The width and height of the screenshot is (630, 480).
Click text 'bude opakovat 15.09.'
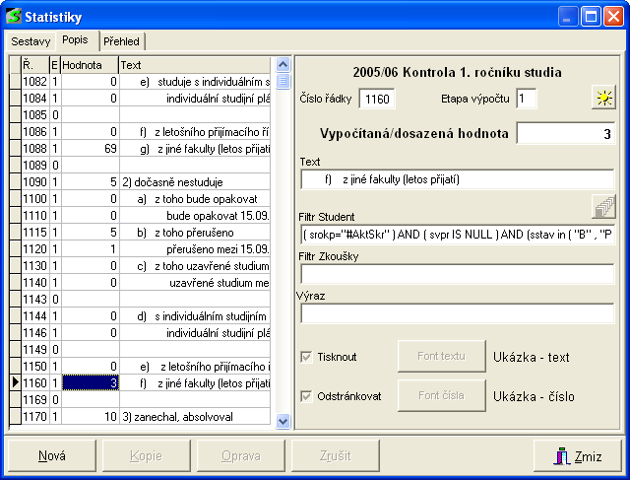pos(218,216)
